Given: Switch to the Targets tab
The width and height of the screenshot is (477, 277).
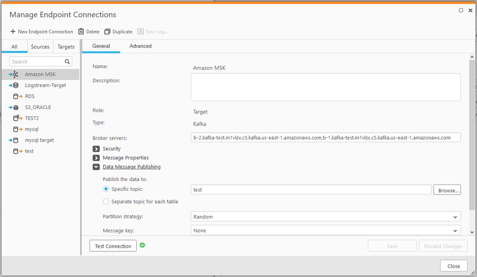Looking at the screenshot, I should pos(66,47).
